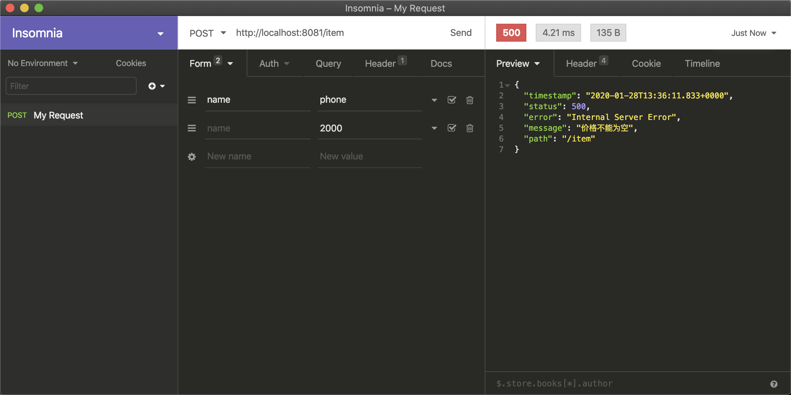Open the Insomnia workspace dropdown menu

point(160,33)
